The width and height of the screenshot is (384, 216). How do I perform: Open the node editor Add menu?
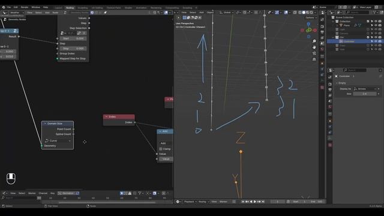pyautogui.click(x=47, y=13)
